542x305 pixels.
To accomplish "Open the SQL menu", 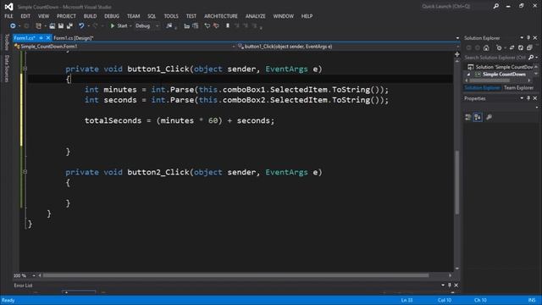I will coord(152,16).
